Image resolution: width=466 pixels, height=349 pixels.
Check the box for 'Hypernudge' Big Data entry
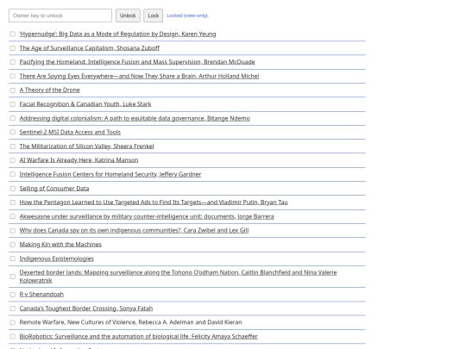coord(12,34)
